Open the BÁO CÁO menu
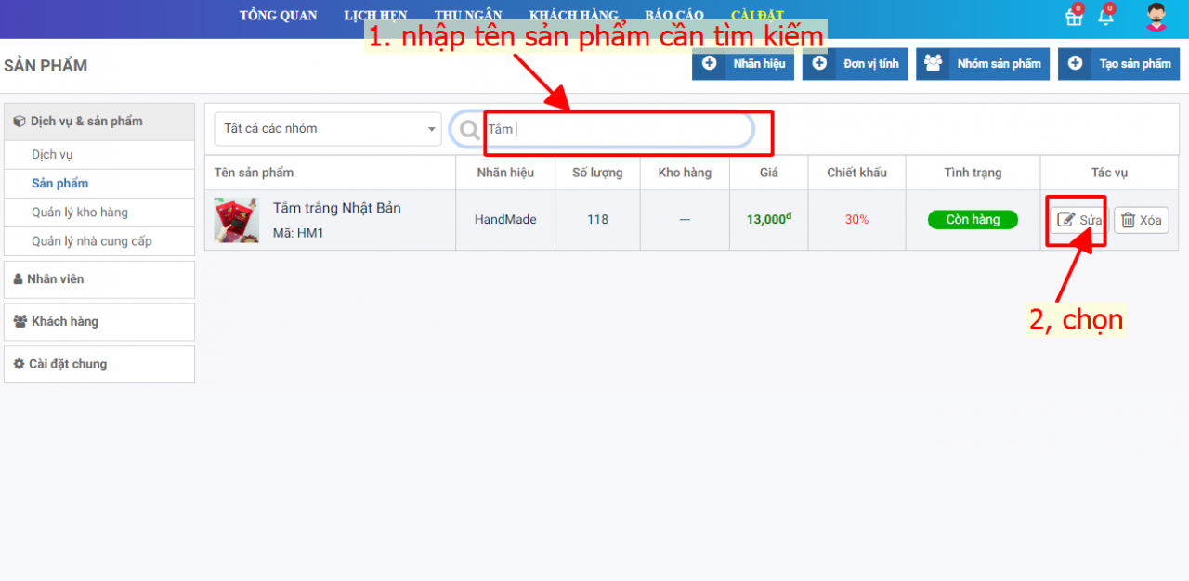Image resolution: width=1189 pixels, height=581 pixels. point(673,16)
